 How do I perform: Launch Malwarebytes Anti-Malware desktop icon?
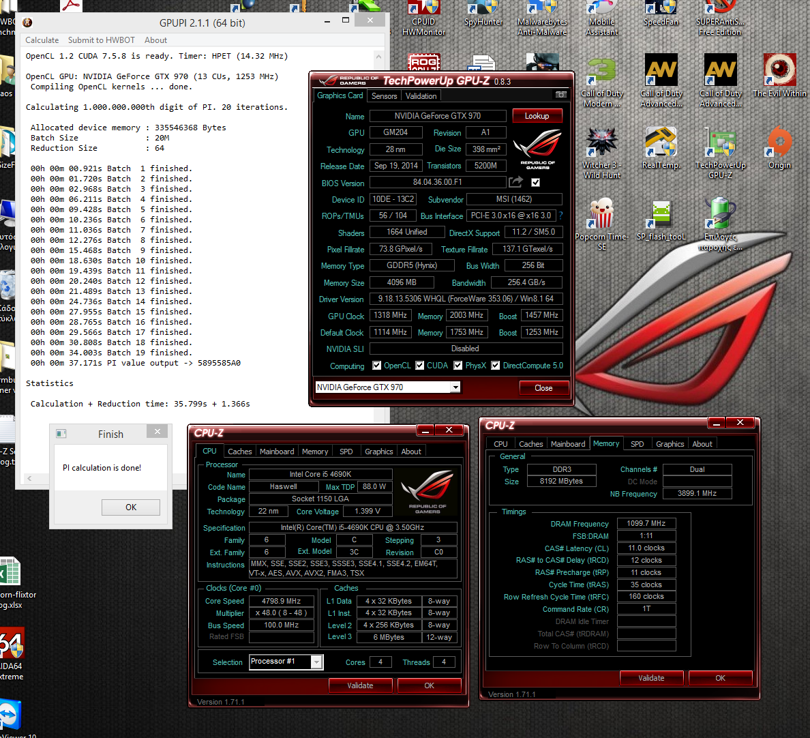pos(542,18)
